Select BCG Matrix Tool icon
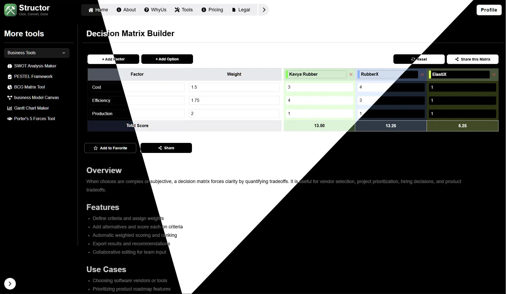506x294 pixels. pos(10,87)
